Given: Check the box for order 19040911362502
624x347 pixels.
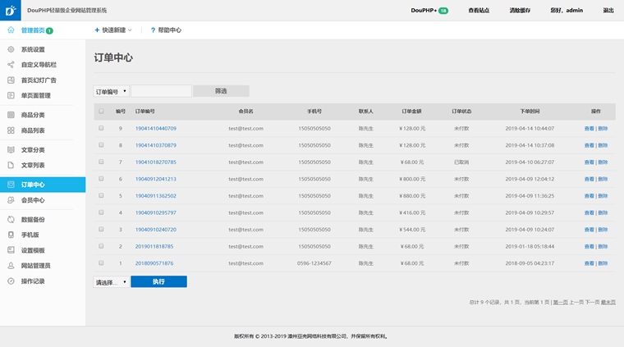Looking at the screenshot, I should [101, 195].
